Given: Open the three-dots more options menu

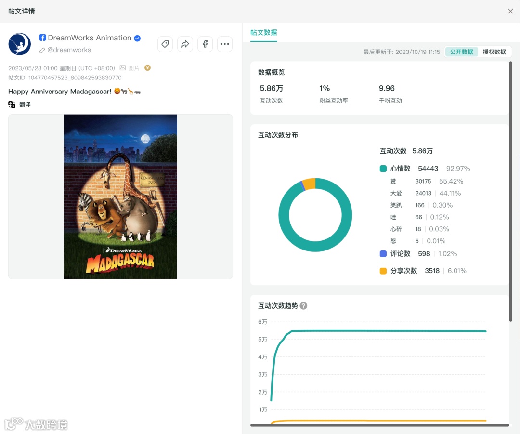Looking at the screenshot, I should point(225,44).
